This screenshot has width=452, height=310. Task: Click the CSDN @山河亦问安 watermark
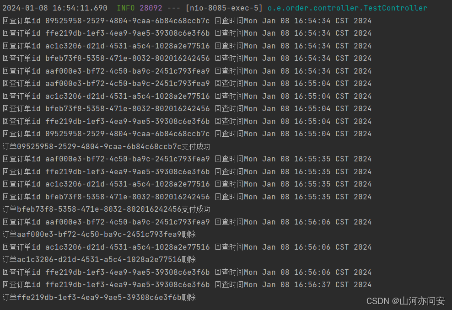tap(406, 301)
